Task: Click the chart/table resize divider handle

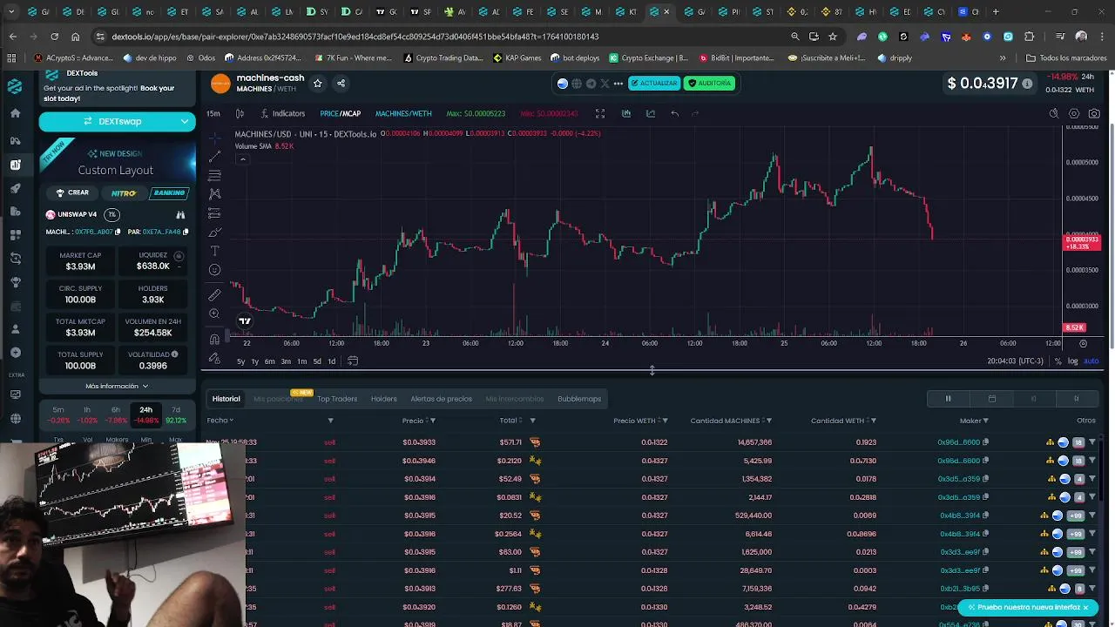Action: click(652, 371)
